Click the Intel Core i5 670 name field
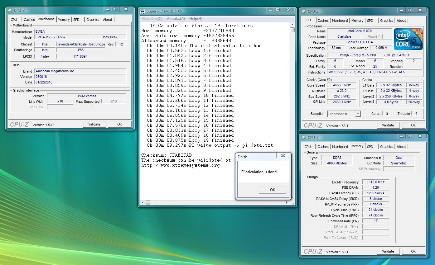Image resolution: width=435 pixels, height=265 pixels. (x=359, y=31)
